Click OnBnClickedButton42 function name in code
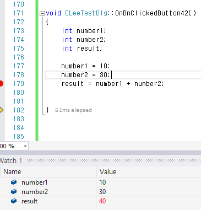Viewport: 201px width, 210px height. click(x=151, y=13)
